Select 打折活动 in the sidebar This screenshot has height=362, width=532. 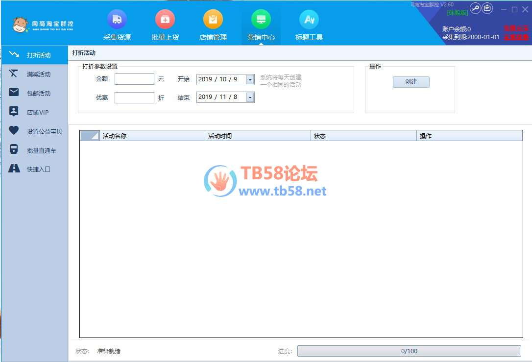tap(35, 55)
